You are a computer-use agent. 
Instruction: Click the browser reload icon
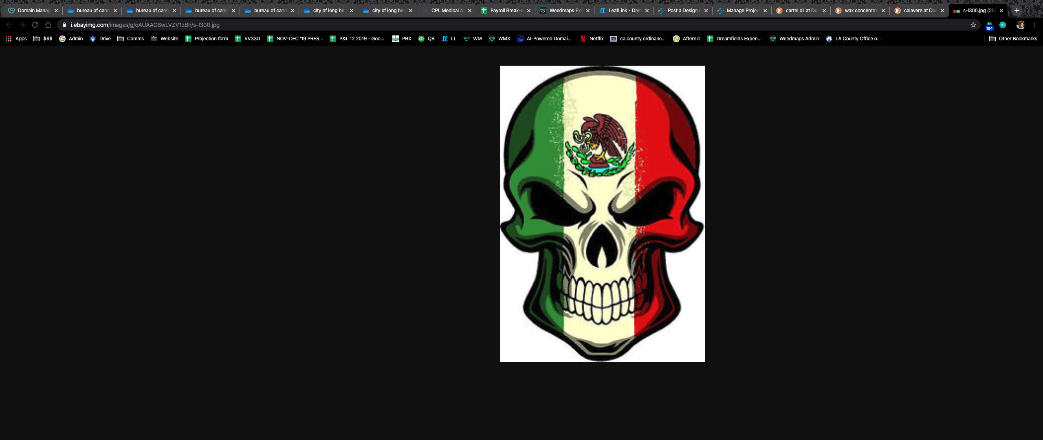35,25
